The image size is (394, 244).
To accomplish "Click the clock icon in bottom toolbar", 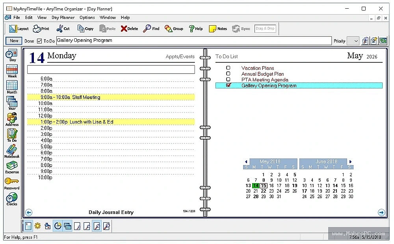I will 58,226.
